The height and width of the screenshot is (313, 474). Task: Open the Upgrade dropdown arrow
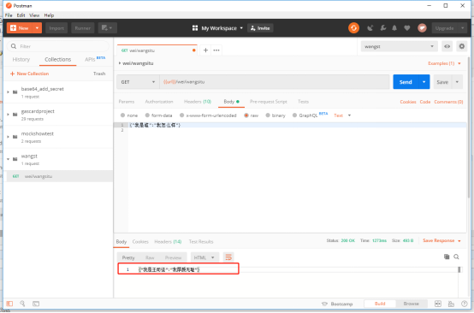(x=463, y=28)
